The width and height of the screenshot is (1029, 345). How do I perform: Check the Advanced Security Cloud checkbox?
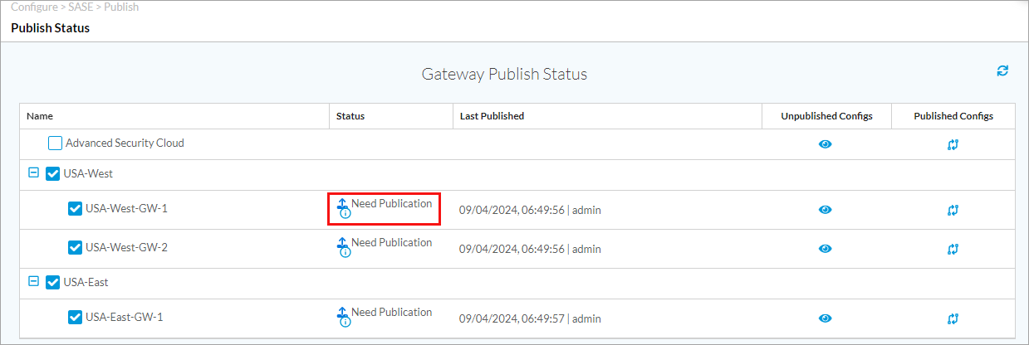55,143
